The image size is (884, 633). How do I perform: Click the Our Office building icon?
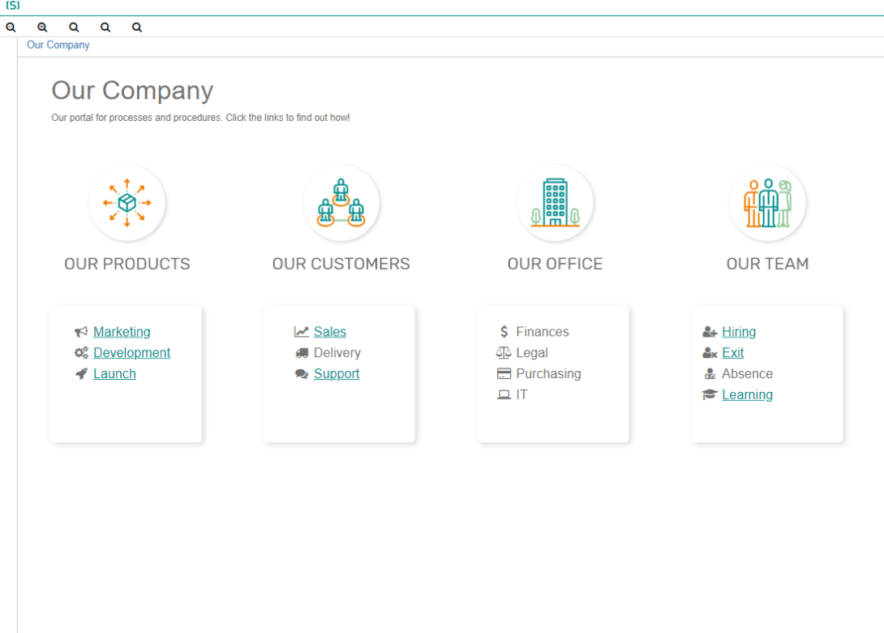pyautogui.click(x=555, y=203)
